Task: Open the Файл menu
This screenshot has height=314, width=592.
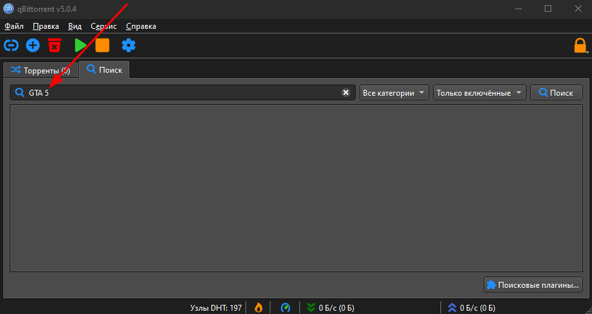Action: click(x=14, y=26)
